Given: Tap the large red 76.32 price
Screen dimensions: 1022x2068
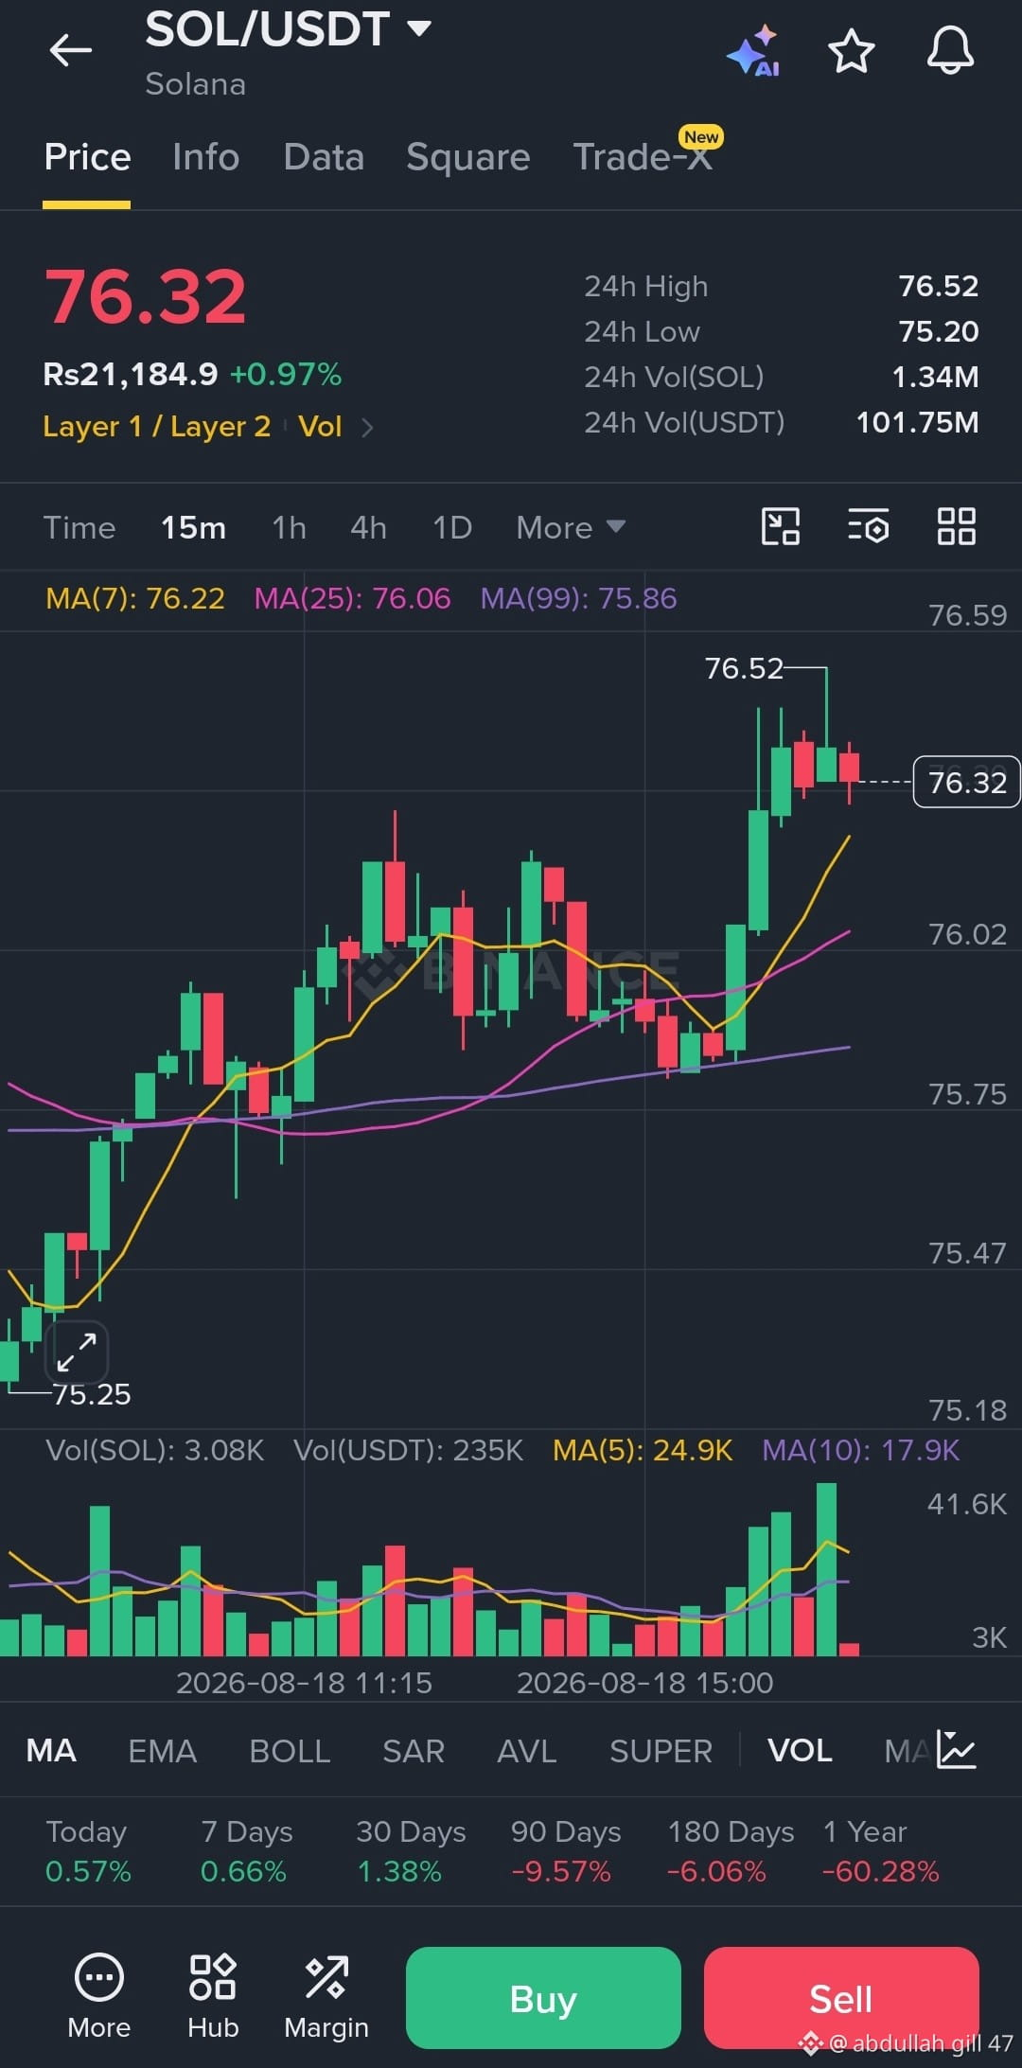Looking at the screenshot, I should pyautogui.click(x=146, y=296).
